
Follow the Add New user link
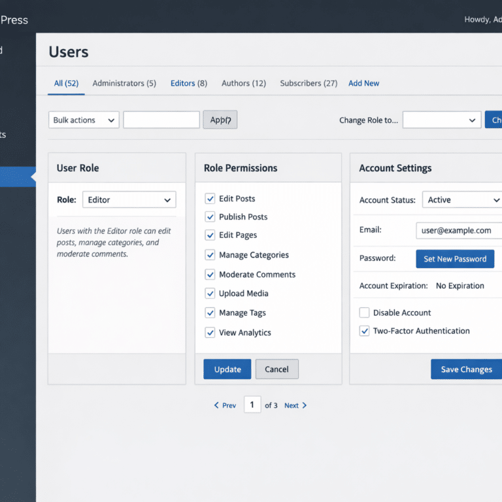(363, 84)
